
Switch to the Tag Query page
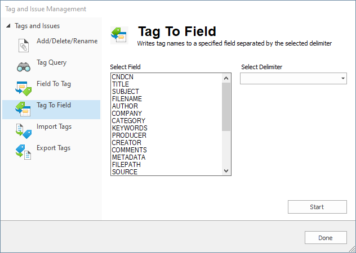coord(51,62)
